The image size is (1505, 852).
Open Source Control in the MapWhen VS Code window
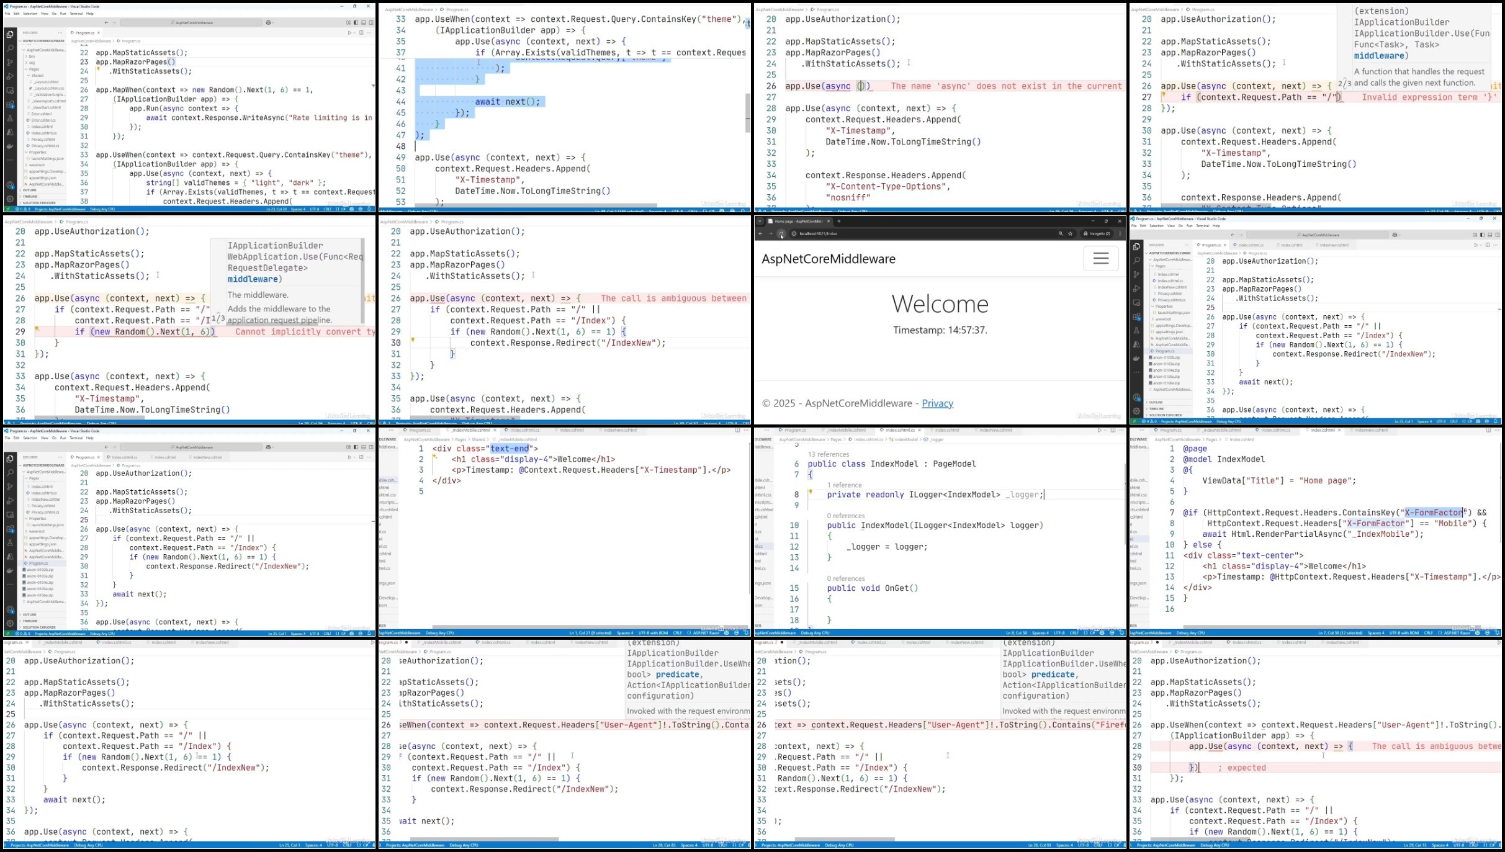10,62
